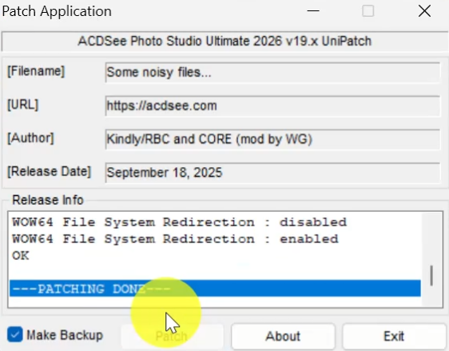Click the Author field Kindly/RBC and CORE

(272, 139)
